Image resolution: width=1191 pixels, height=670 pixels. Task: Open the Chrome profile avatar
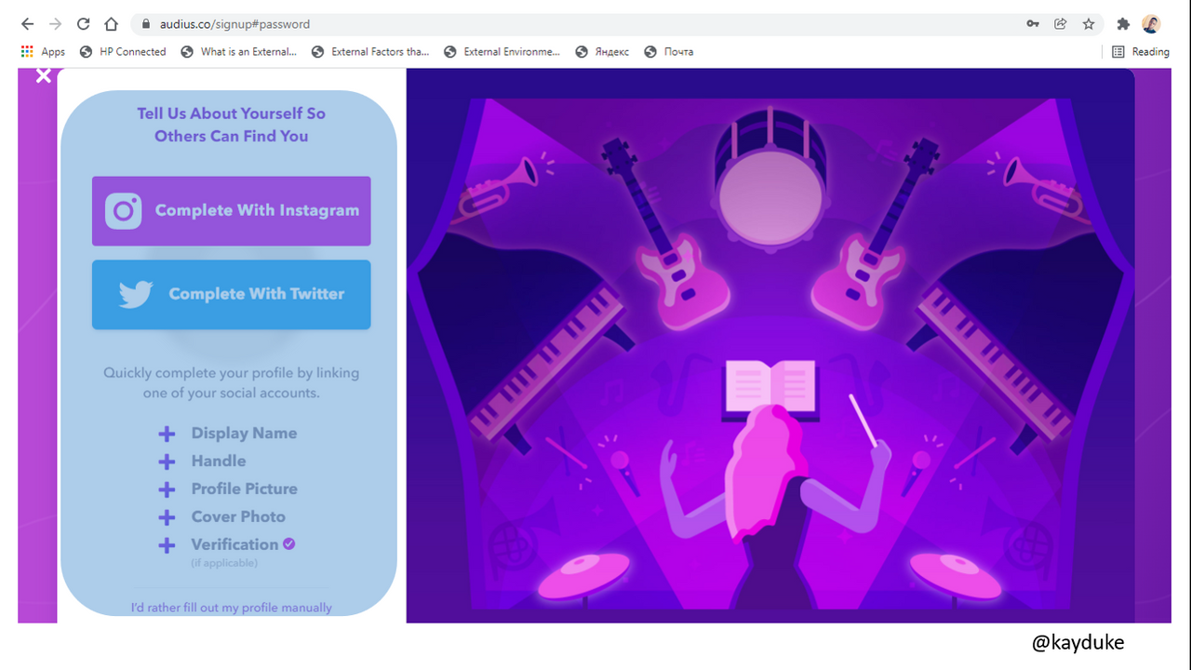coord(1152,24)
